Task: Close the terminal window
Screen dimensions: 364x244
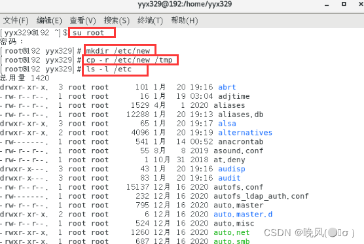Action: pos(361,4)
